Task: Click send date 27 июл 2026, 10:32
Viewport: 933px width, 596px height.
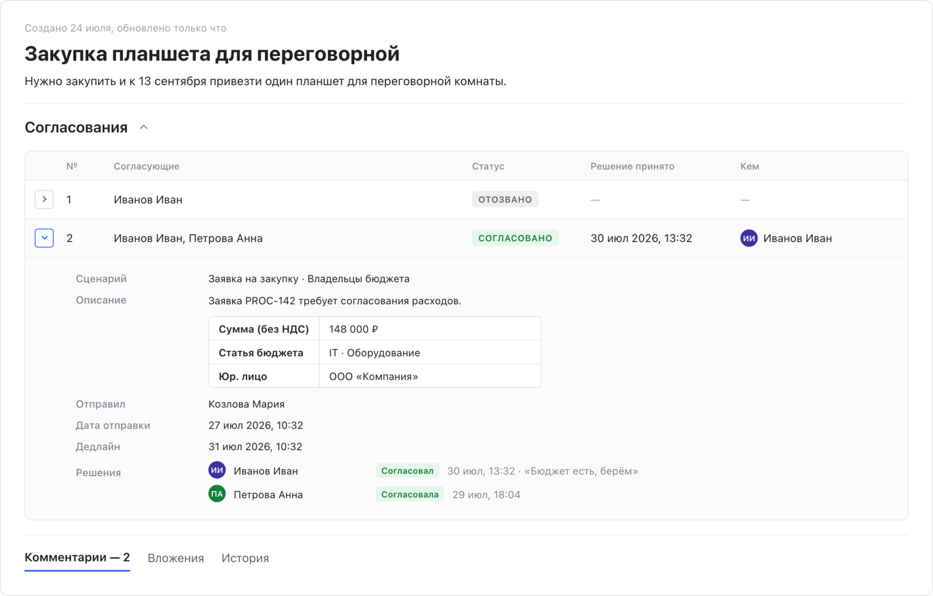Action: [255, 426]
